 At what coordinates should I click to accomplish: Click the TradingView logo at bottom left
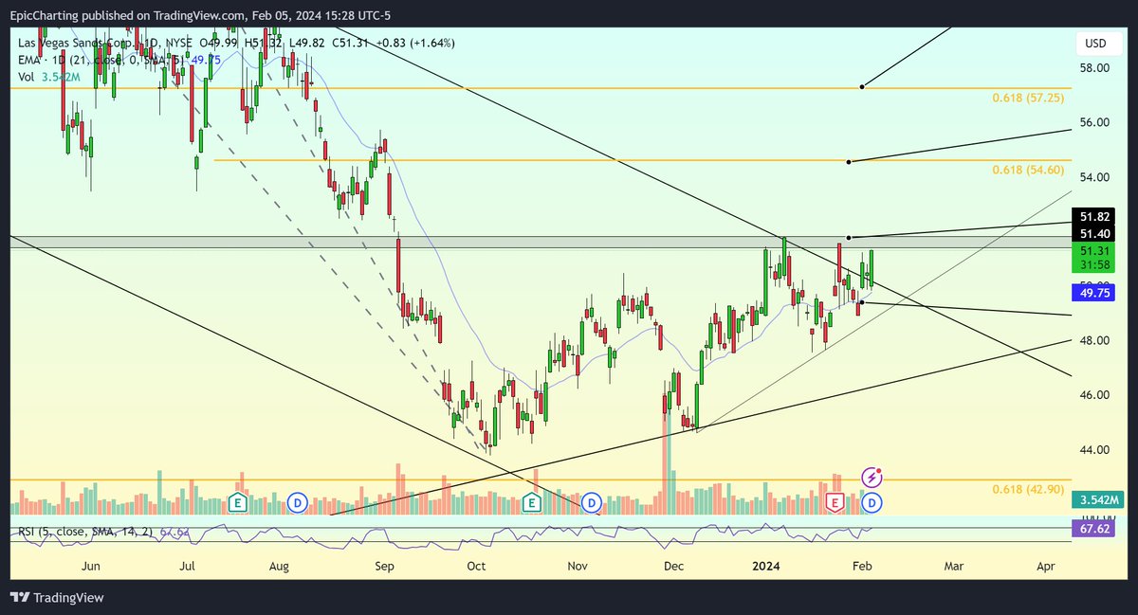(x=57, y=598)
